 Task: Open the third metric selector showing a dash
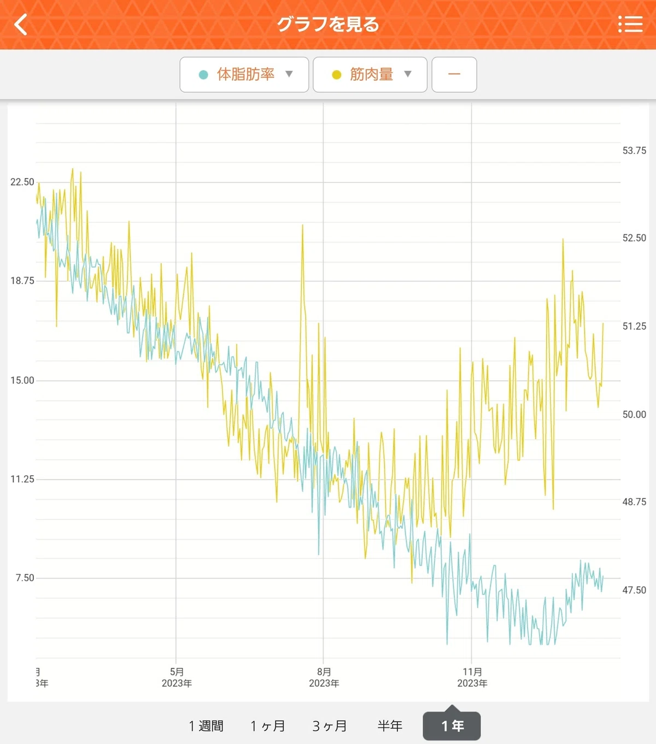454,74
